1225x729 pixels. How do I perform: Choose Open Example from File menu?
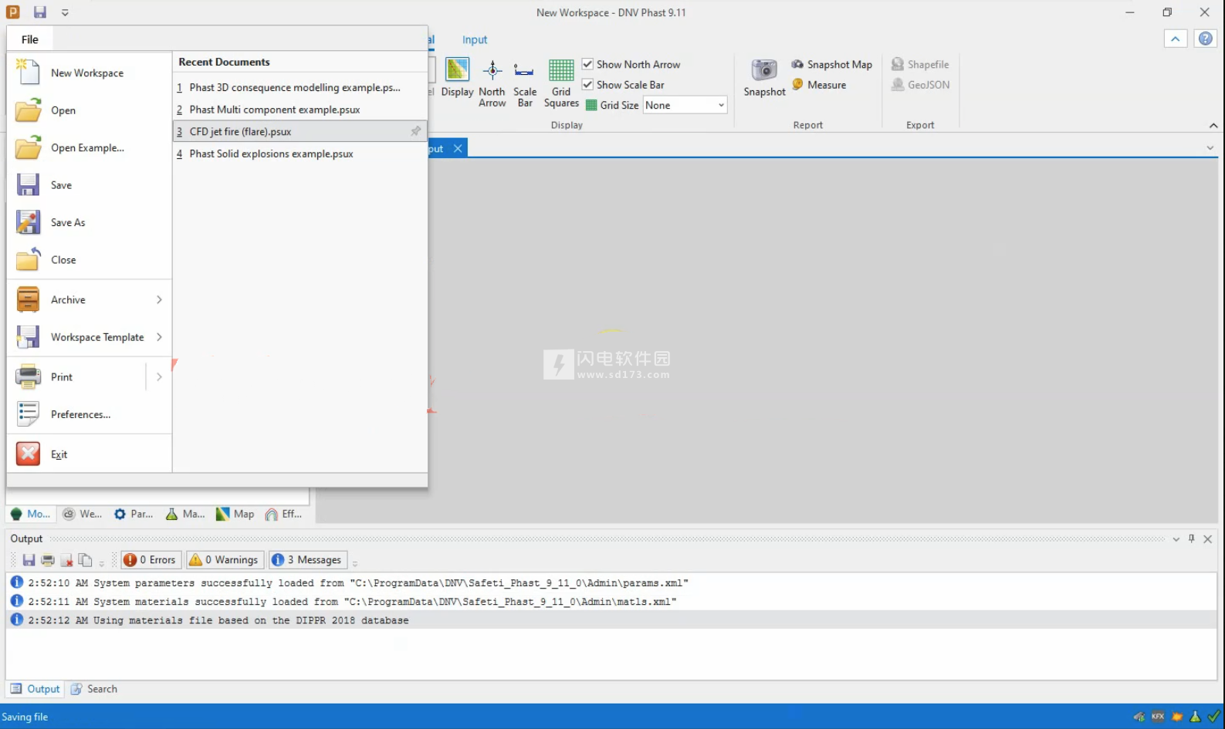tap(86, 148)
